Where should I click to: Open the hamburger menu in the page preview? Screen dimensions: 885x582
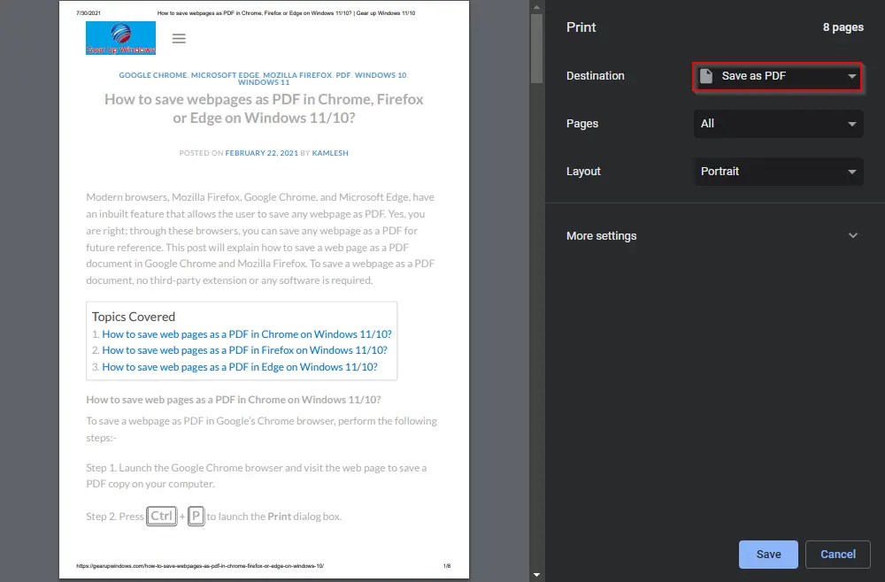point(179,38)
